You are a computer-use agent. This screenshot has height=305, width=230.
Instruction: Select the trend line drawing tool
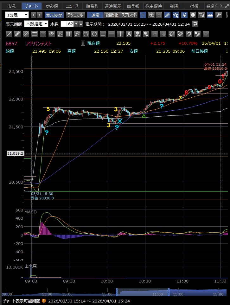(9, 34)
